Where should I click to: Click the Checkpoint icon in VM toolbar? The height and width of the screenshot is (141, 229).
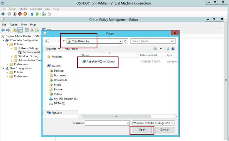(x=44, y=14)
